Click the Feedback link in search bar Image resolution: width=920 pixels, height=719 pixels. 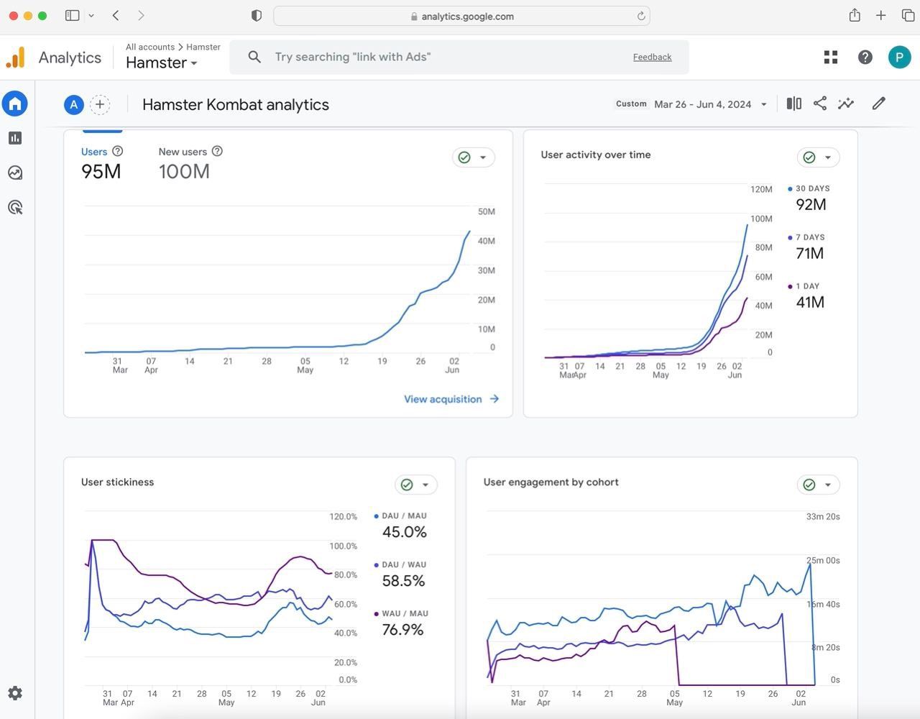652,58
